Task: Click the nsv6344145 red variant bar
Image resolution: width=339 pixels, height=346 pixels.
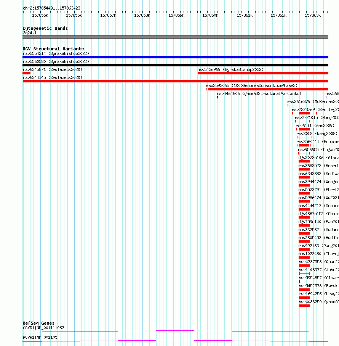Action: pyautogui.click(x=175, y=81)
